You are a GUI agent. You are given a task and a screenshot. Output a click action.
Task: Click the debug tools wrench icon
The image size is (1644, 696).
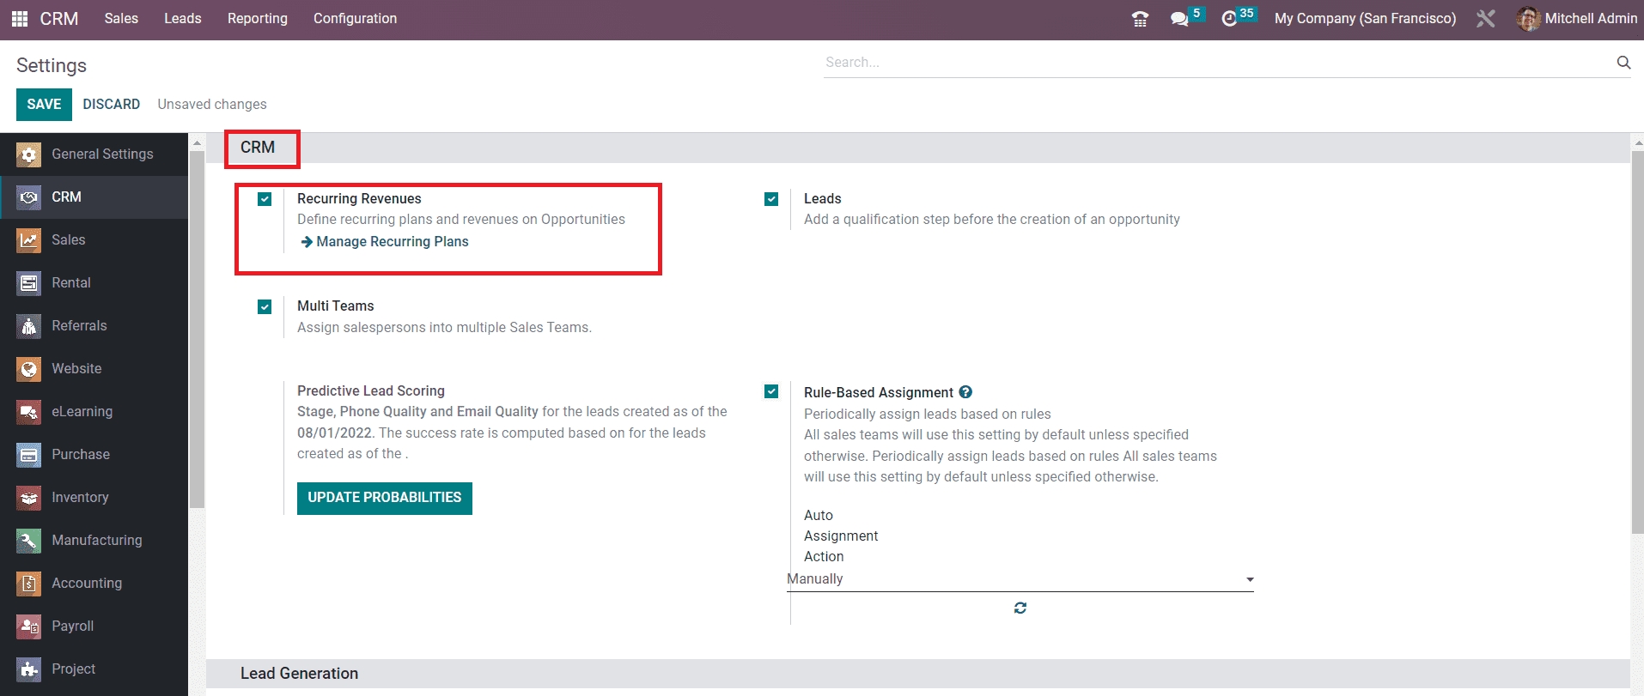(x=1485, y=19)
